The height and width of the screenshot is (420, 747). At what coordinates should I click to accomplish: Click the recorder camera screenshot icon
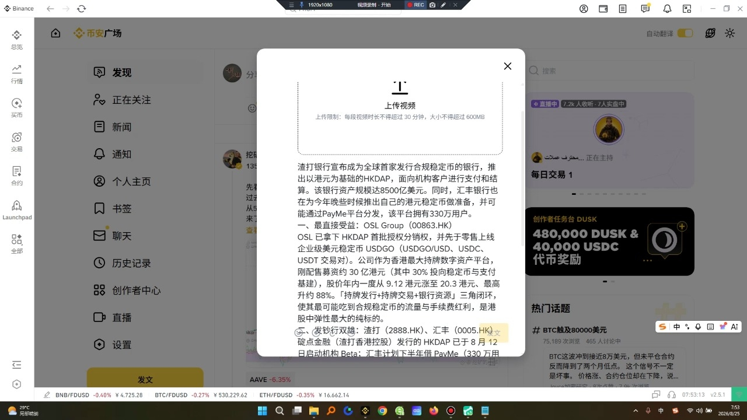(432, 5)
